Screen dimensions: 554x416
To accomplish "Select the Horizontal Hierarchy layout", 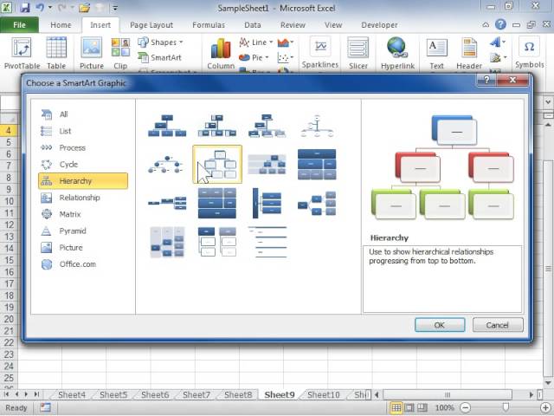I will point(317,203).
